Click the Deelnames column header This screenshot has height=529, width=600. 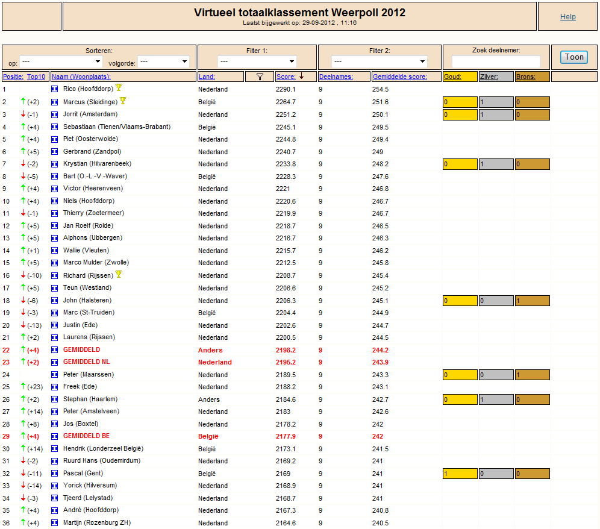pos(336,77)
